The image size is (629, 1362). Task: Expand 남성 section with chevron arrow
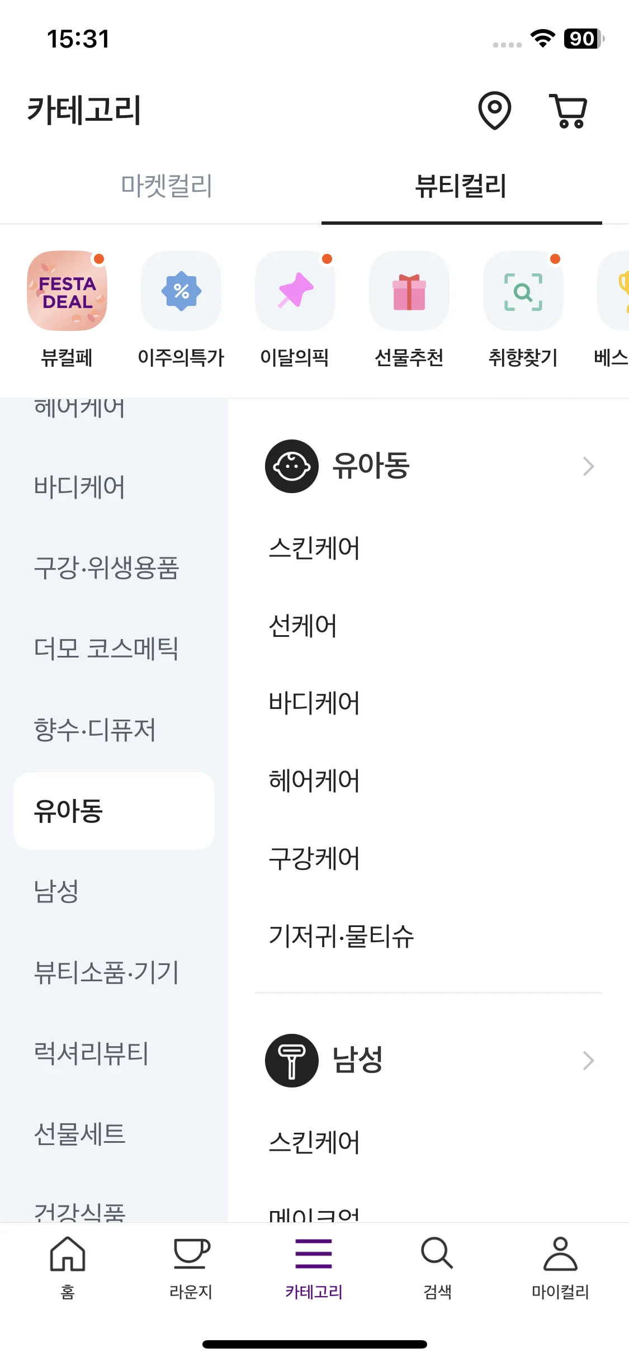(588, 1061)
